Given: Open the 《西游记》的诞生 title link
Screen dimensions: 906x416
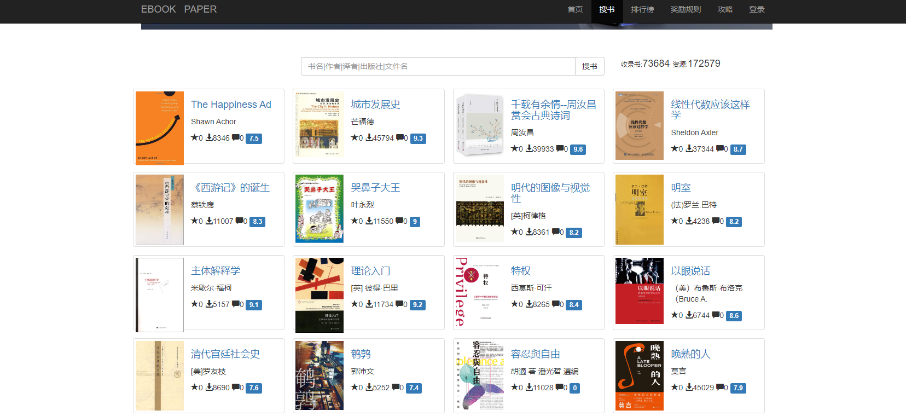Looking at the screenshot, I should point(230,188).
